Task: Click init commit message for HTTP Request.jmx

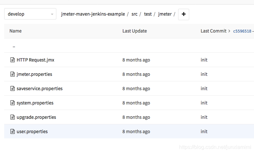Action: (204, 60)
